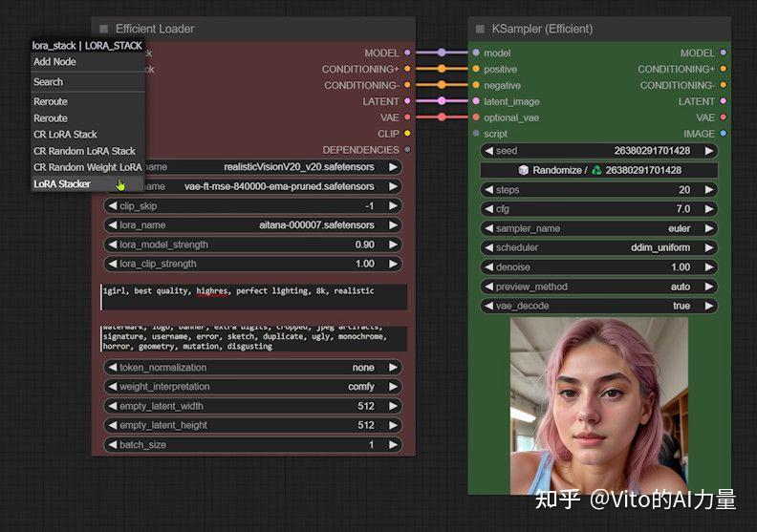Click midpoint dot on MODEL link wire
Viewport: 757px width, 532px height.
tap(442, 53)
